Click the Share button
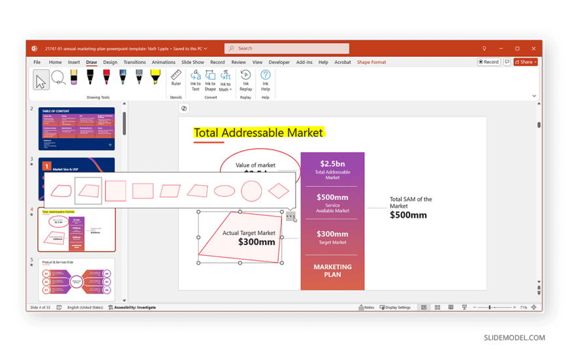This screenshot has height=352, width=568. [526, 62]
